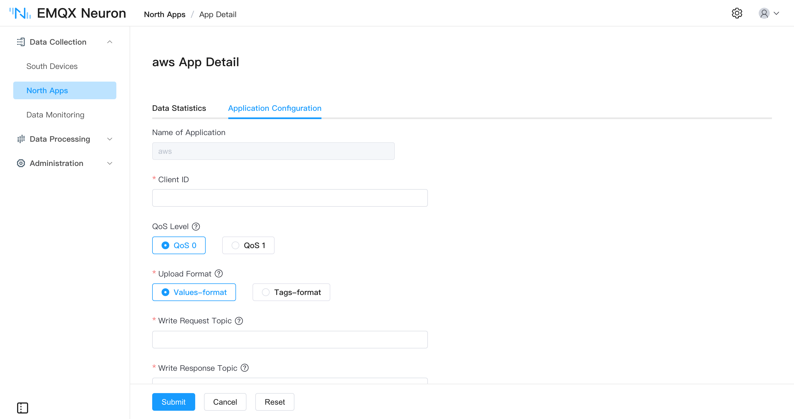The image size is (794, 419).
Task: Open the settings gear in header
Action: coord(737,13)
